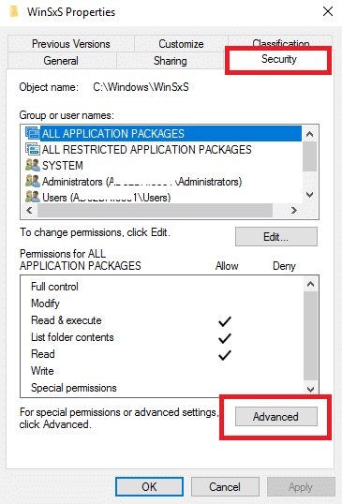Go to the Previous Versions tab

coord(70,44)
